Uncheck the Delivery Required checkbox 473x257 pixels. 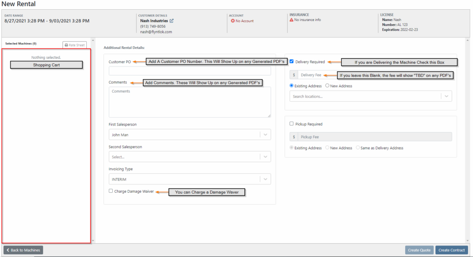(x=291, y=61)
